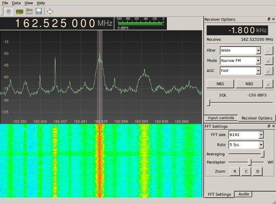Click the zoom R reset button
Screen dimensions: 276x204
(235, 171)
